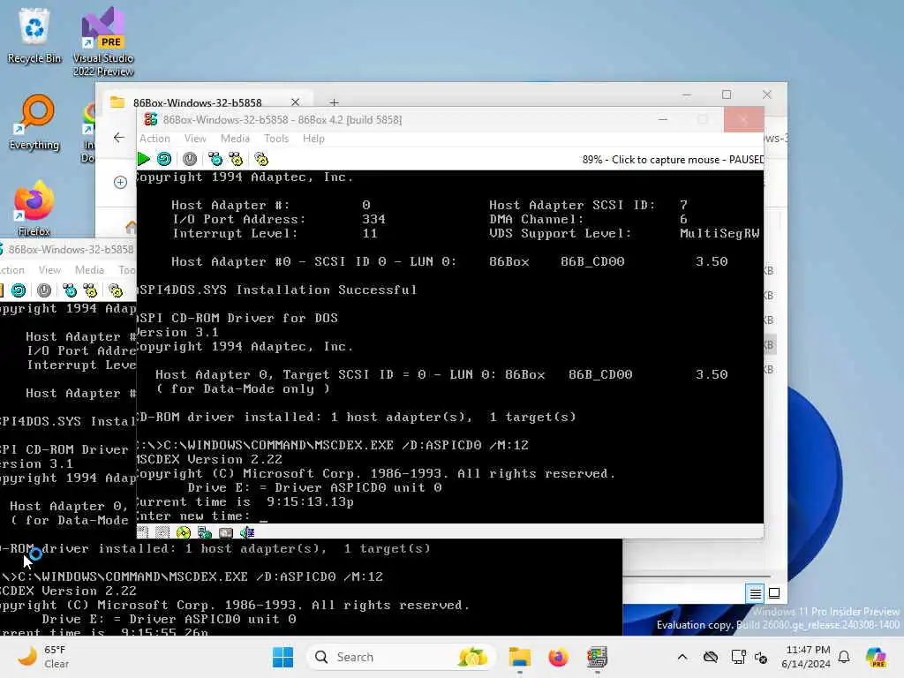Image resolution: width=904 pixels, height=678 pixels.
Task: Click teal Ctrl+Alt+Del icon in background 86Box window
Action: point(70,290)
